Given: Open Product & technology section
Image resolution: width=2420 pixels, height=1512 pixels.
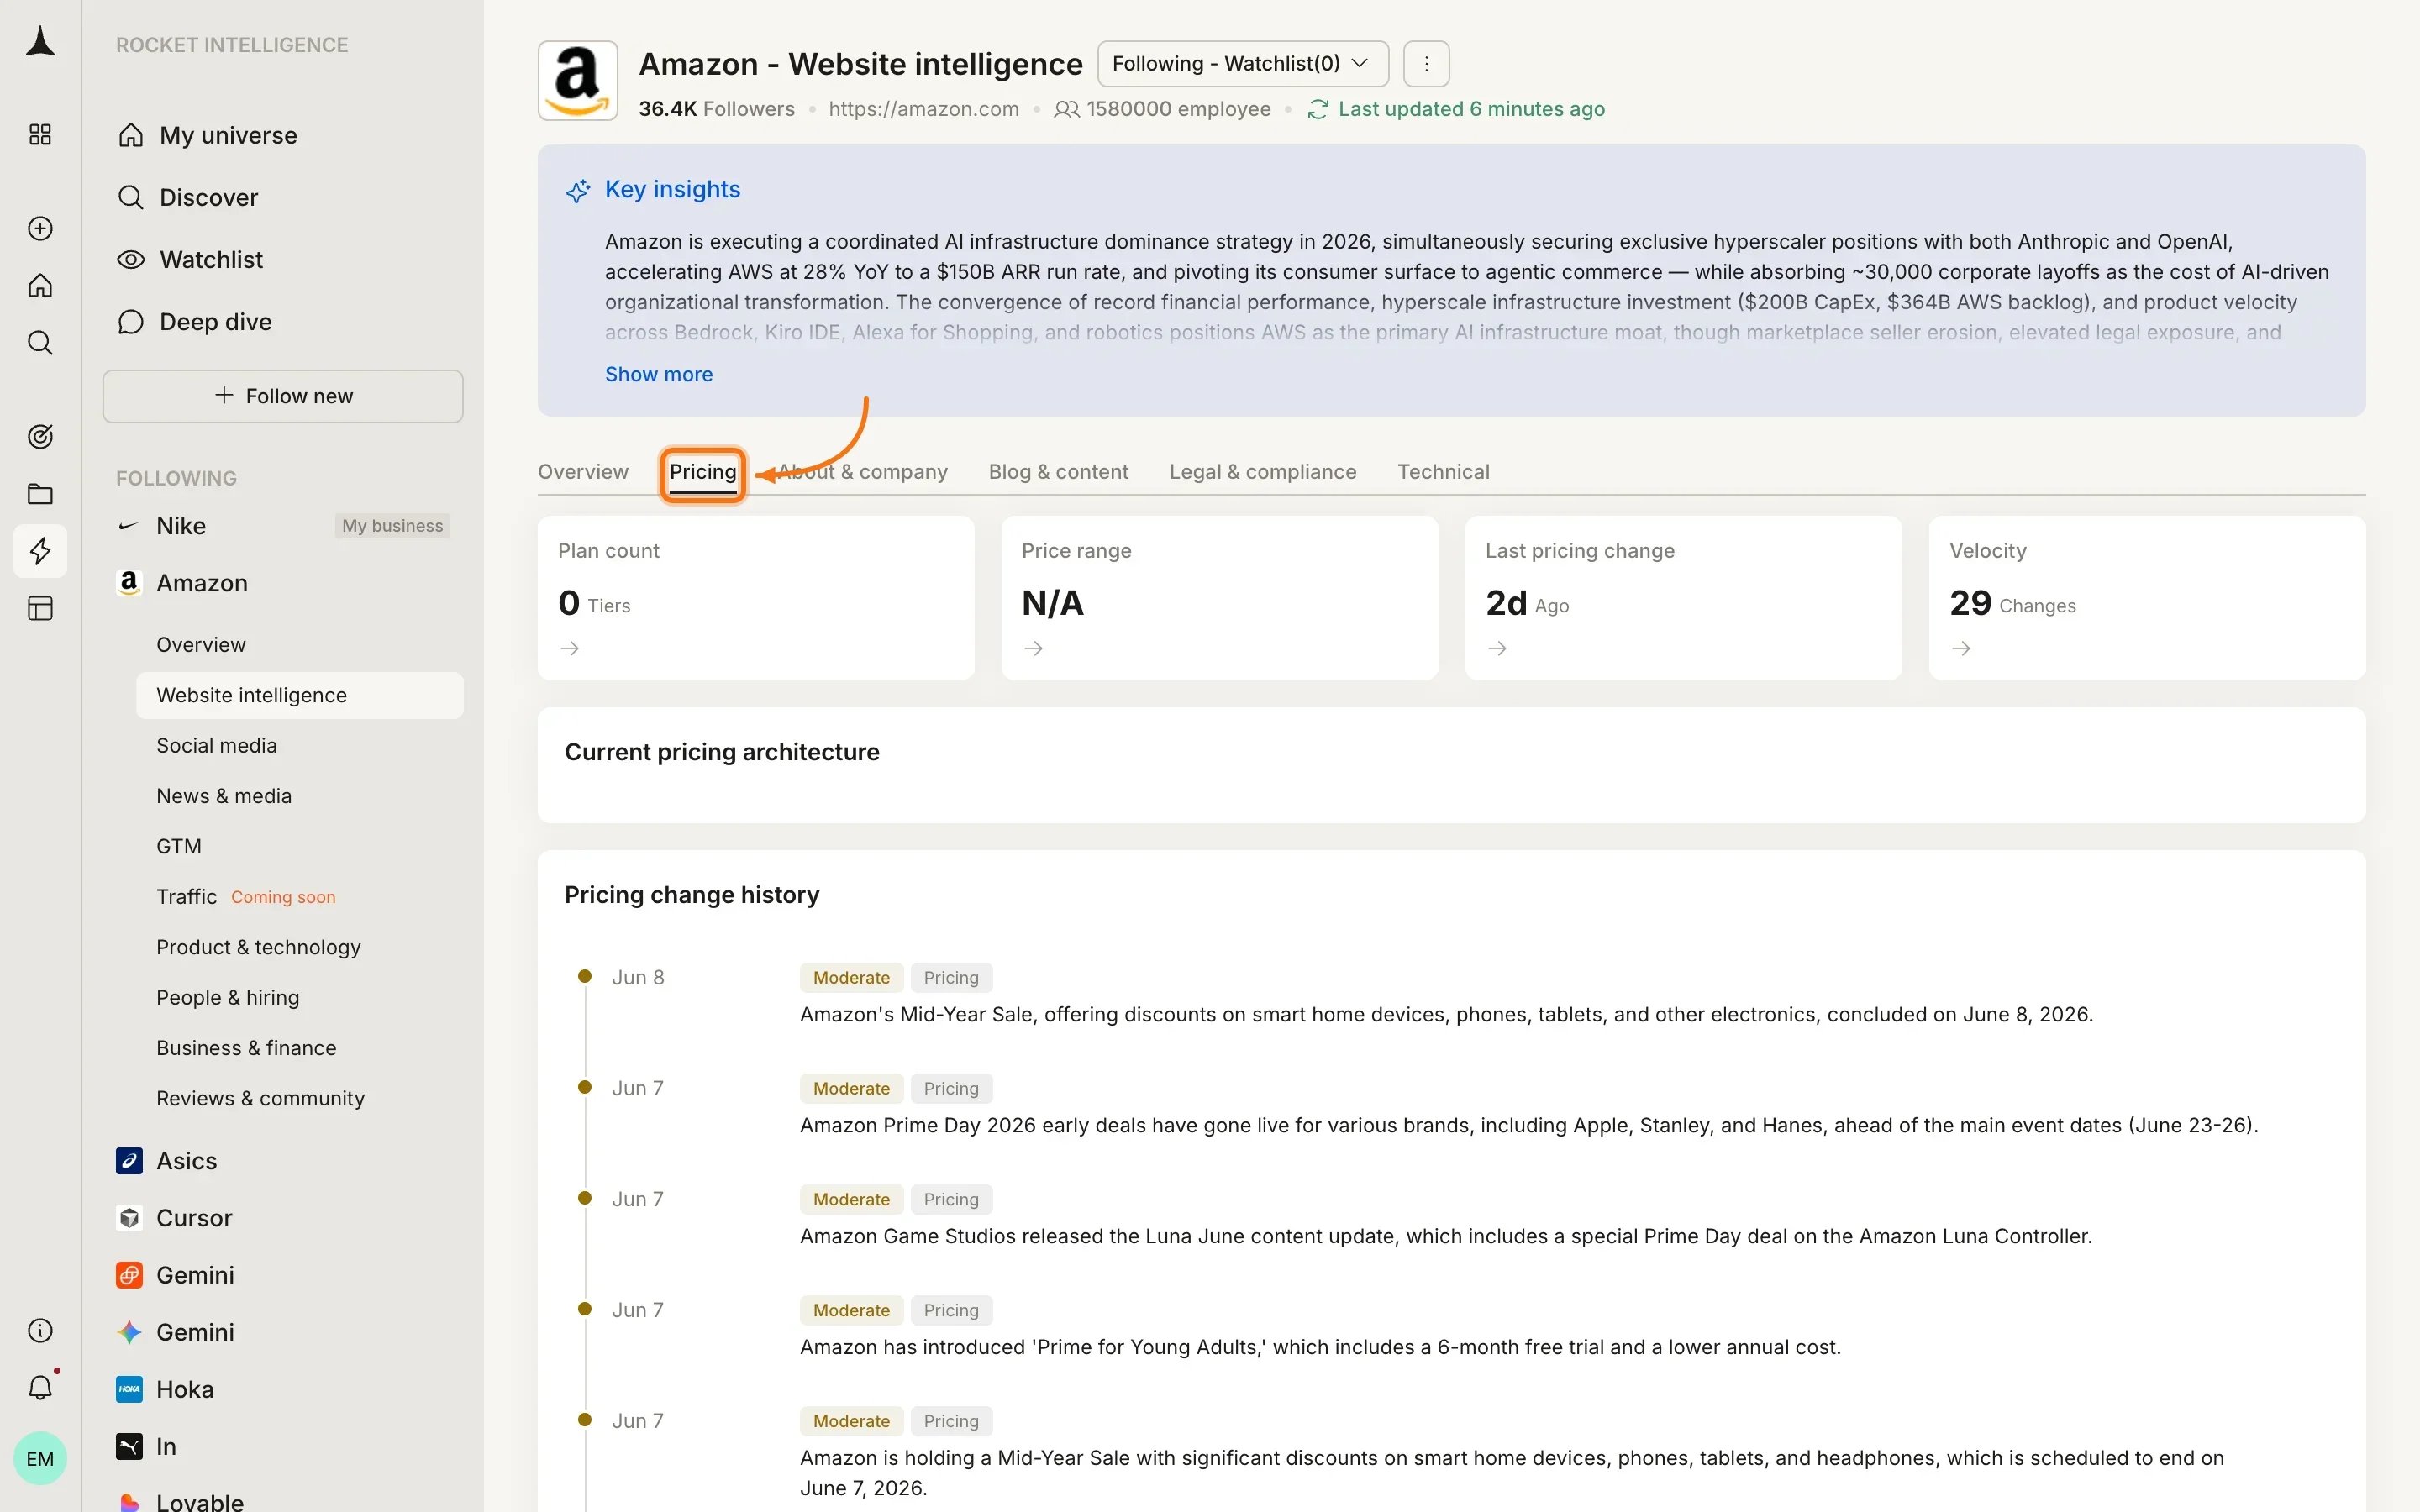Looking at the screenshot, I should pyautogui.click(x=259, y=947).
